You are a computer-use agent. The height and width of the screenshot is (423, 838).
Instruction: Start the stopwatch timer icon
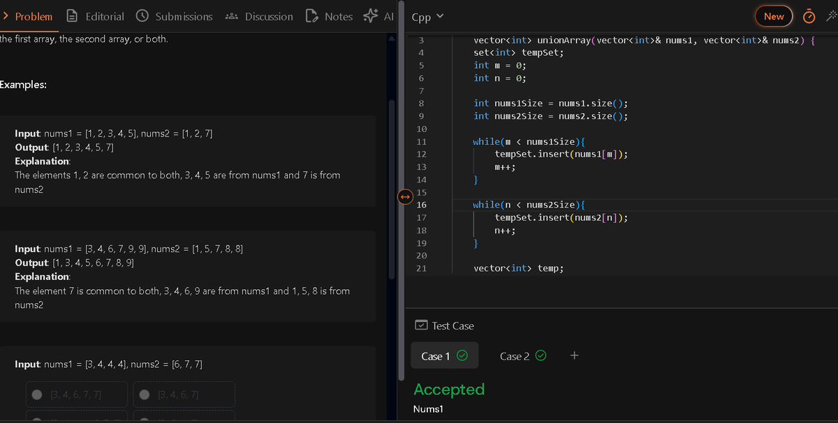(x=809, y=16)
